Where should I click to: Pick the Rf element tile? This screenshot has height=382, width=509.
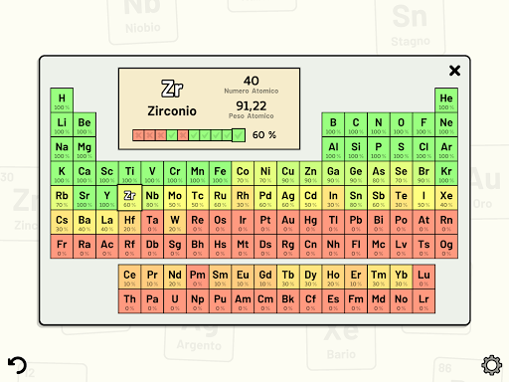tap(129, 247)
